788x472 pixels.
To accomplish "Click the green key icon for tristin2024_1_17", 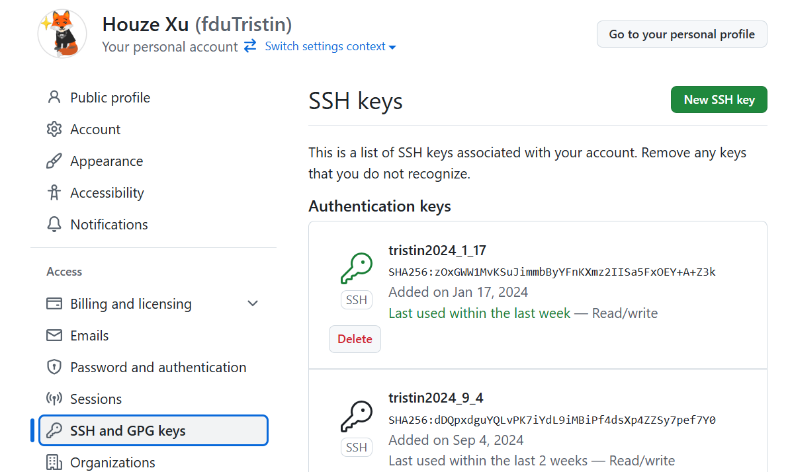I will point(356,269).
